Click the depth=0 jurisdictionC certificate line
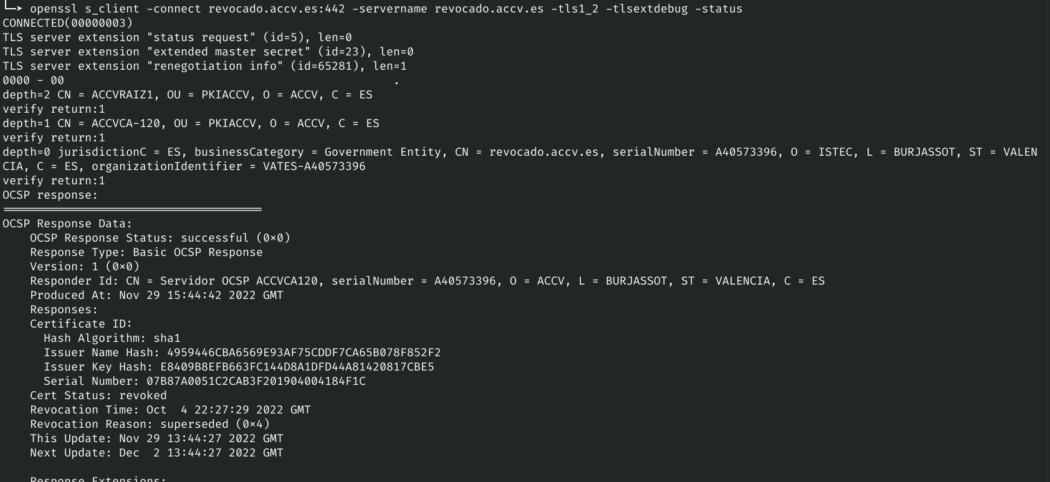Viewport: 1050px width, 482px height. pos(520,152)
